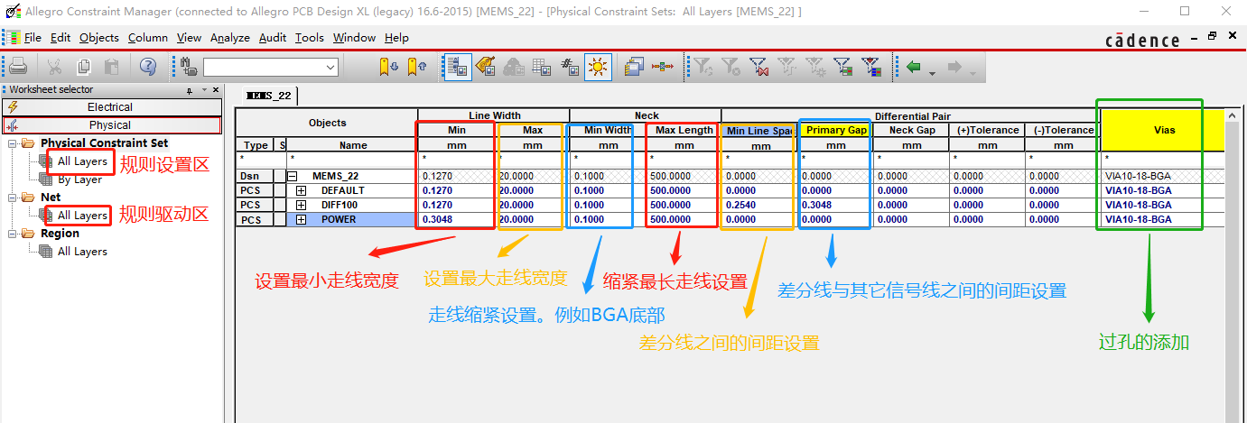Click DIFF100 row Min Line Spacing 0.2540
The height and width of the screenshot is (423, 1247).
click(759, 206)
